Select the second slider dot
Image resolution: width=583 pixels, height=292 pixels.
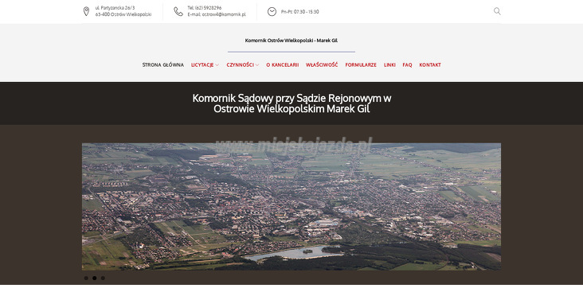point(95,278)
